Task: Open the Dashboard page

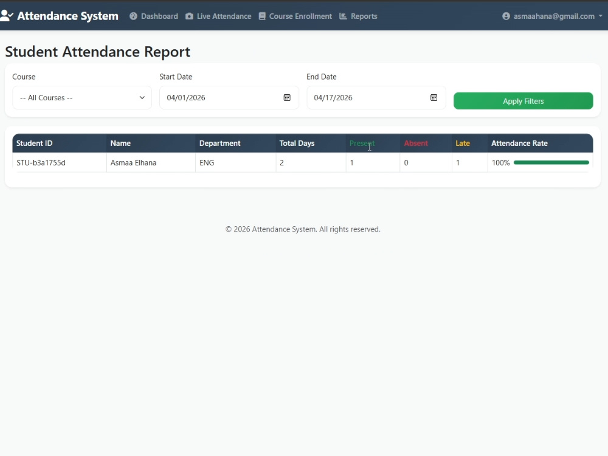Action: [154, 16]
